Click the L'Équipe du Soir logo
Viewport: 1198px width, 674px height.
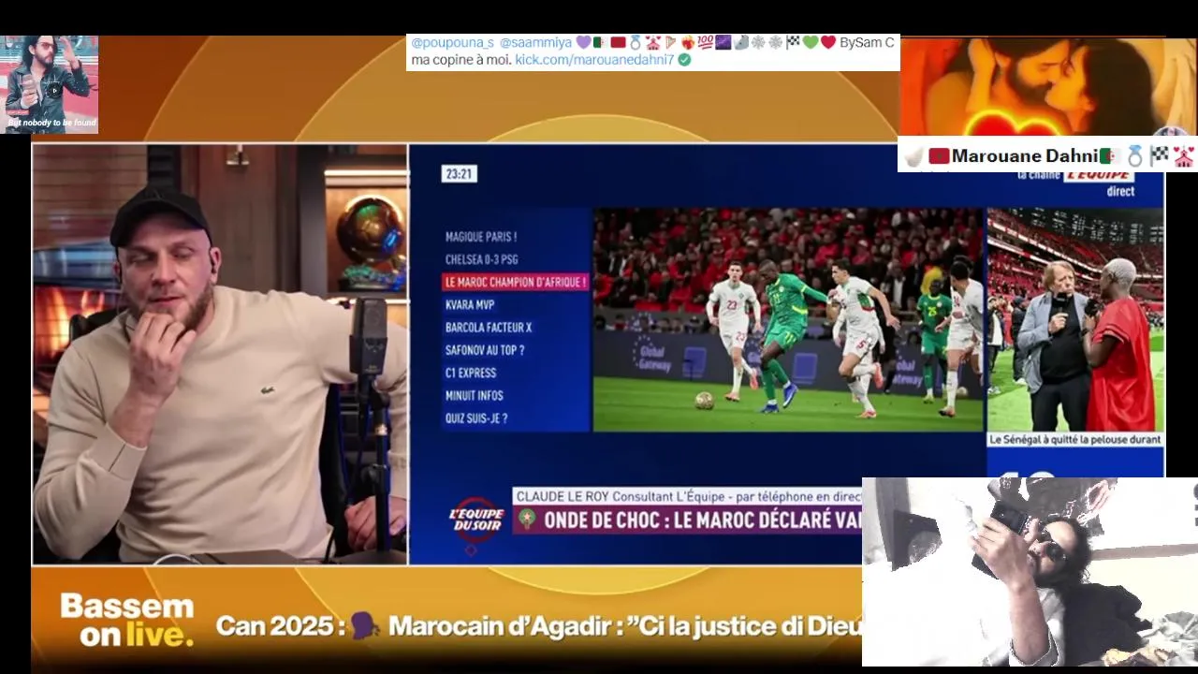click(476, 520)
